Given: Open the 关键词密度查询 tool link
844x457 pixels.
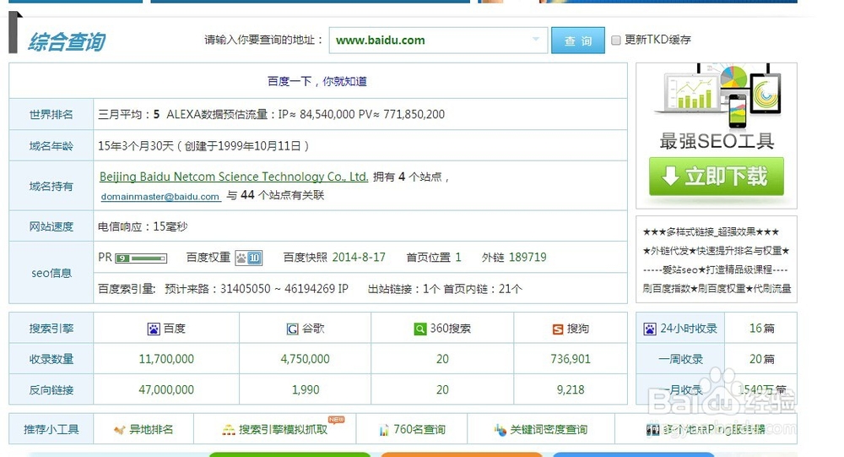Looking at the screenshot, I should (549, 429).
